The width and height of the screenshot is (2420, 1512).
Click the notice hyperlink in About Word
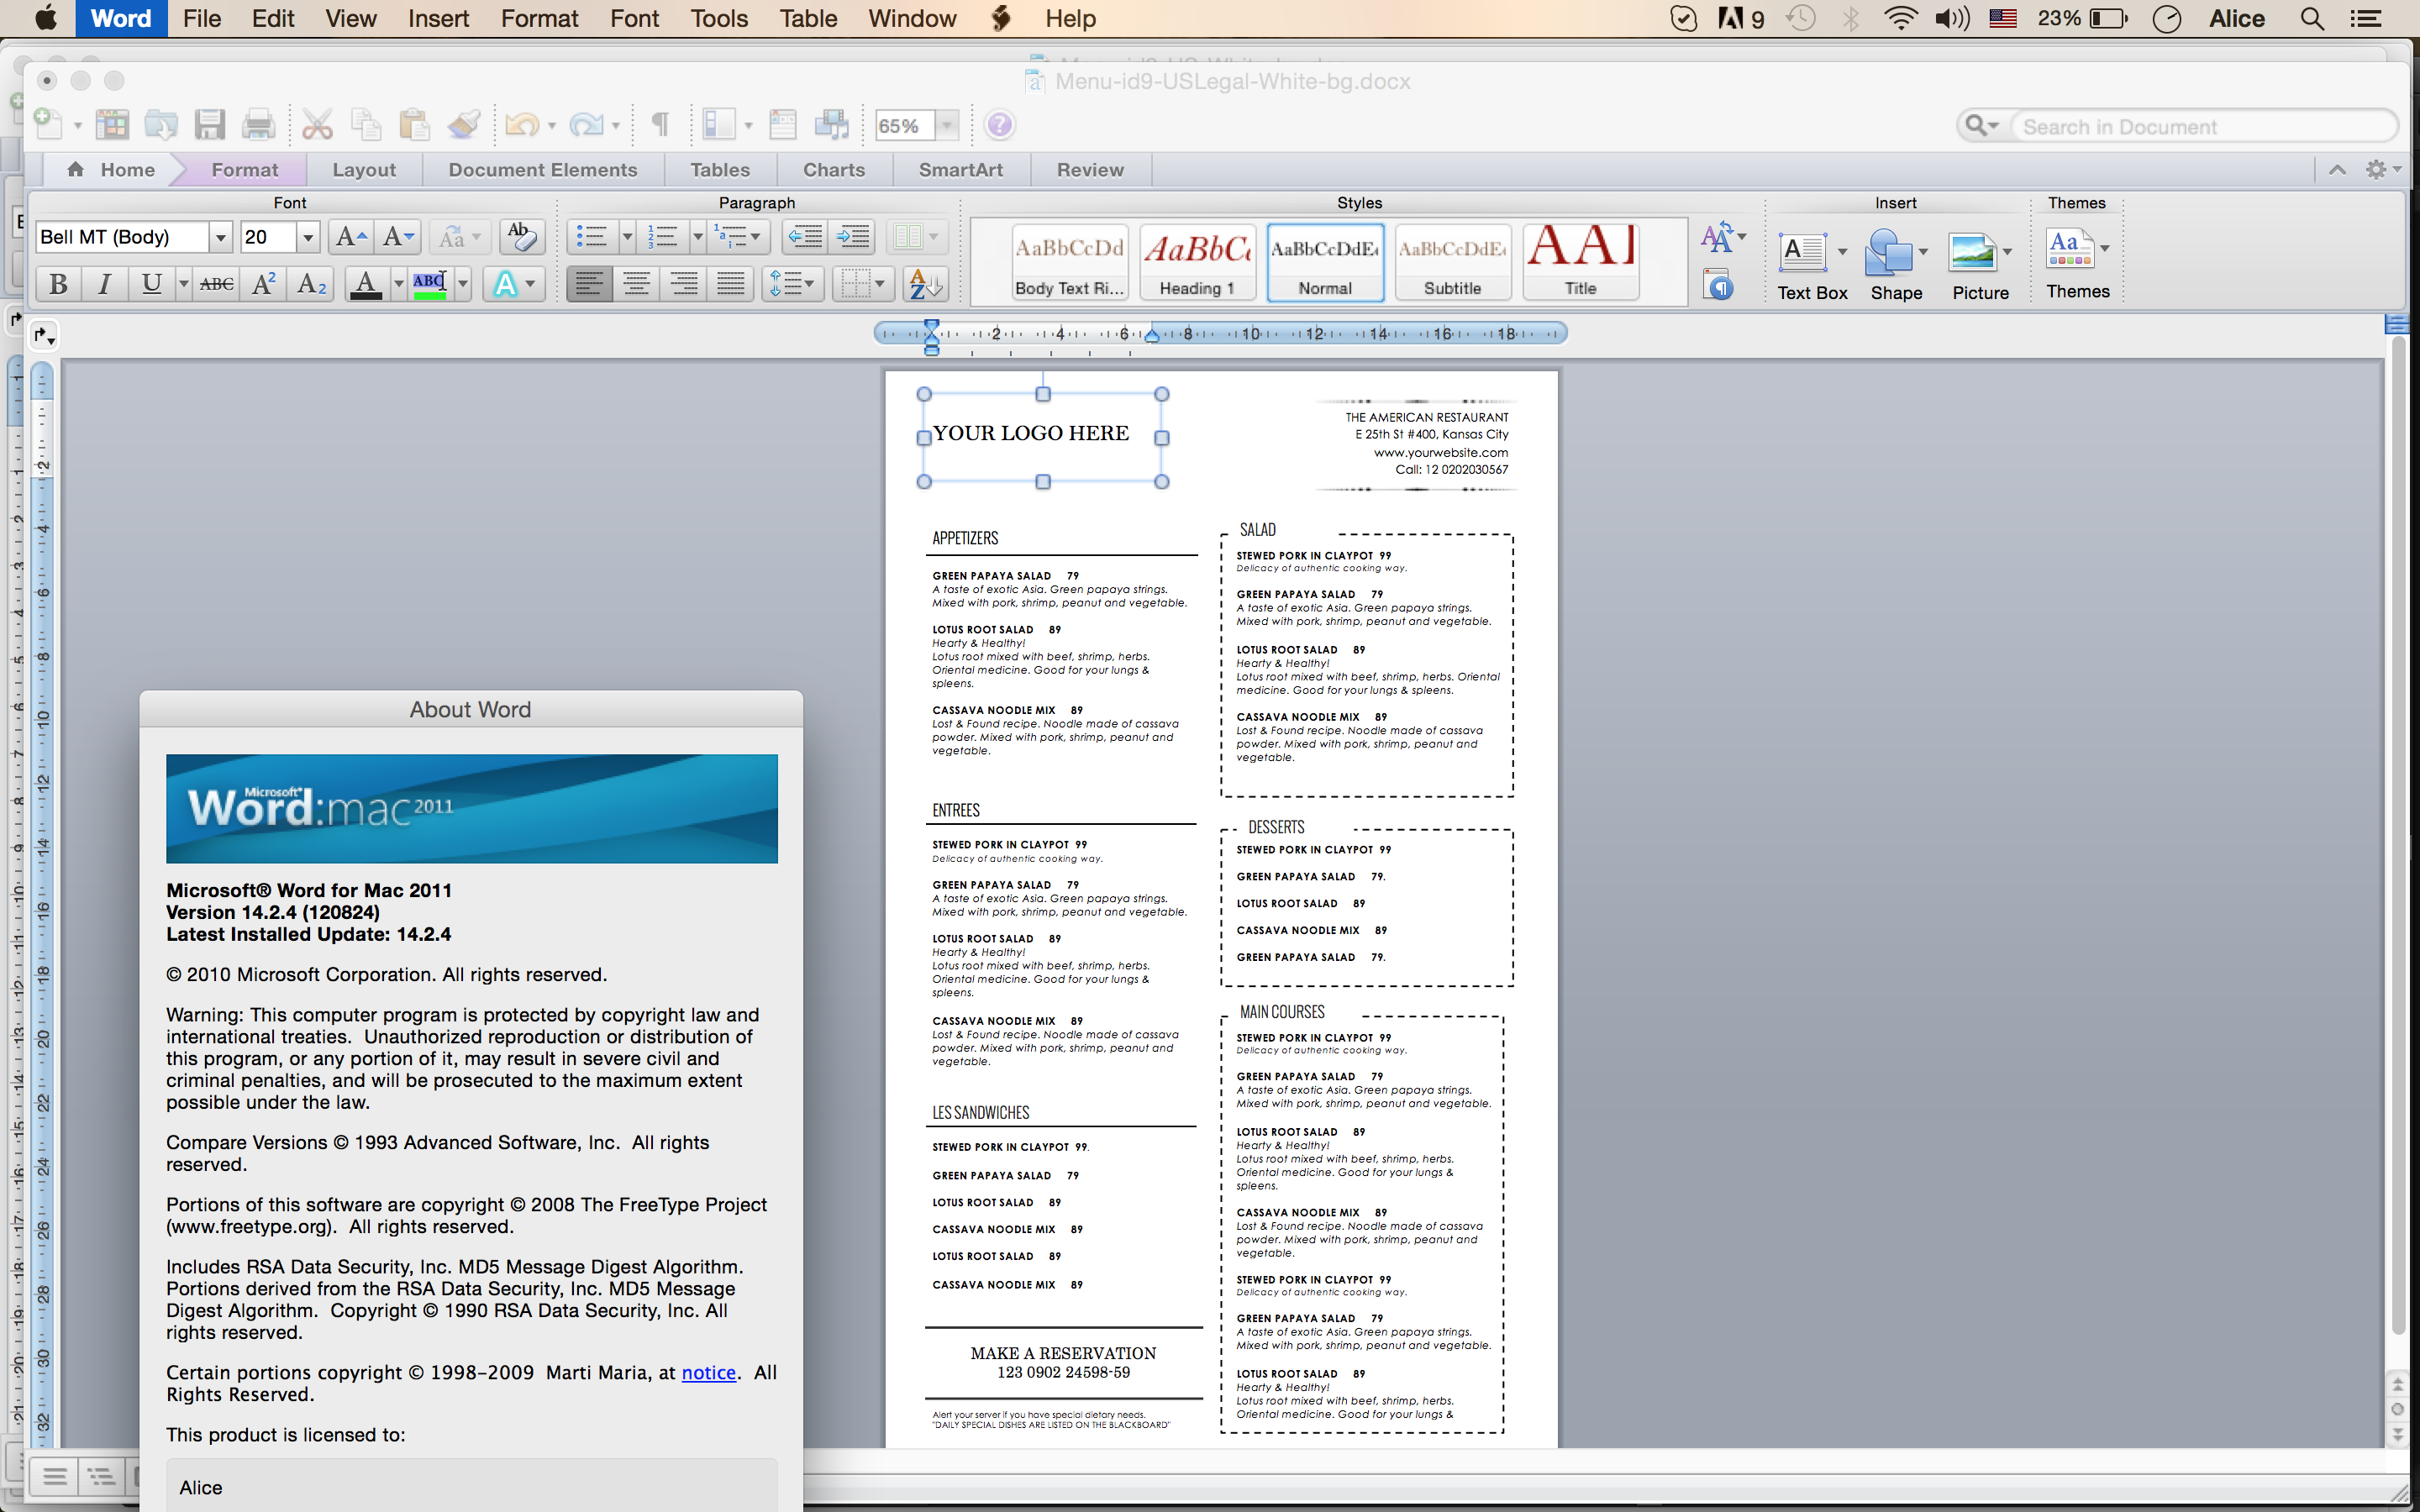coord(708,1372)
